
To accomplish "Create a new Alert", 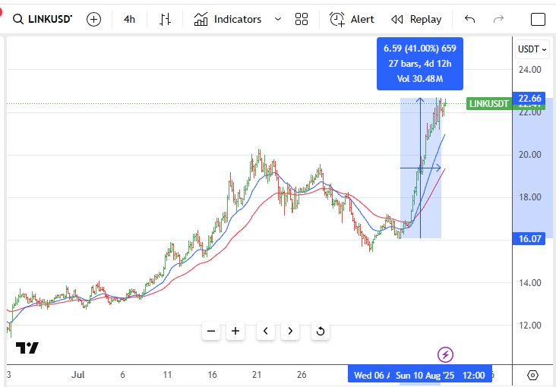I will coord(352,19).
